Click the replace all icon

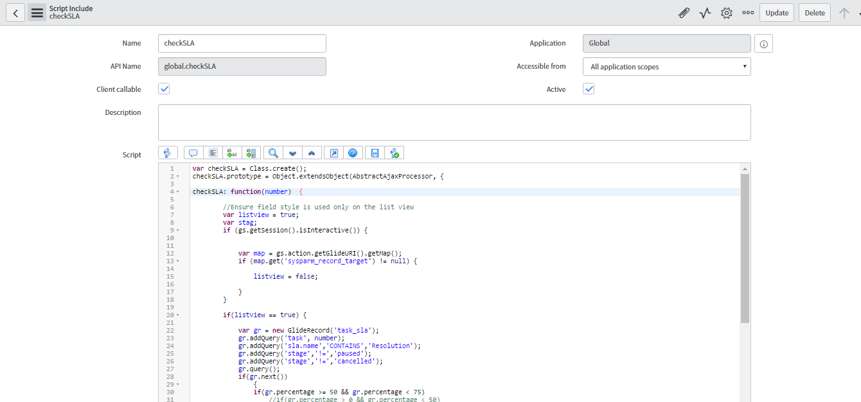(251, 153)
